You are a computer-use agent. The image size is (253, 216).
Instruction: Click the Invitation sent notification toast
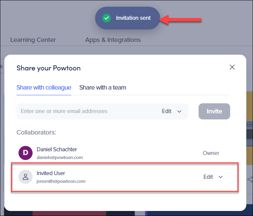click(x=128, y=18)
